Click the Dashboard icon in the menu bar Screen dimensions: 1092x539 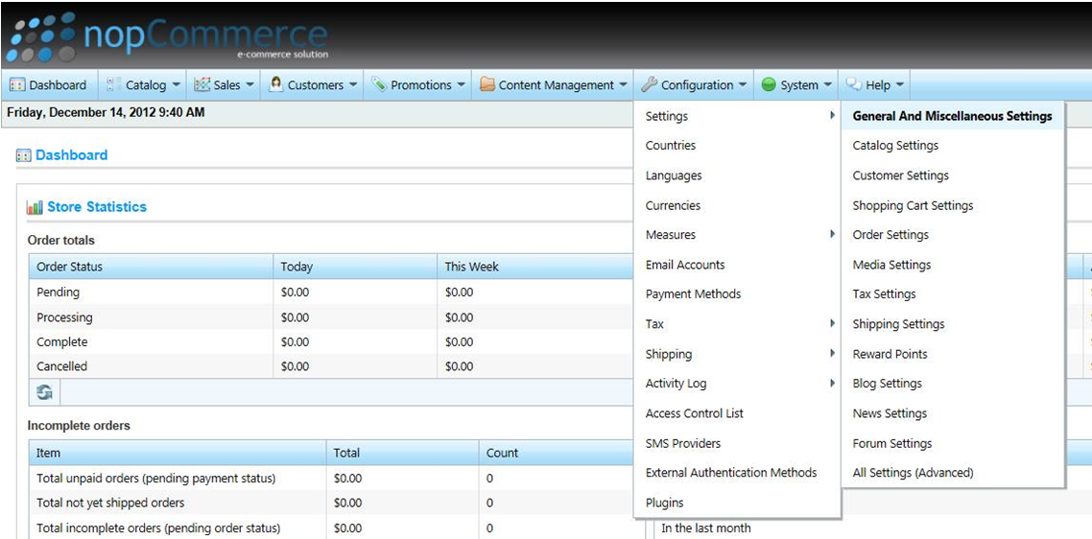[17, 85]
